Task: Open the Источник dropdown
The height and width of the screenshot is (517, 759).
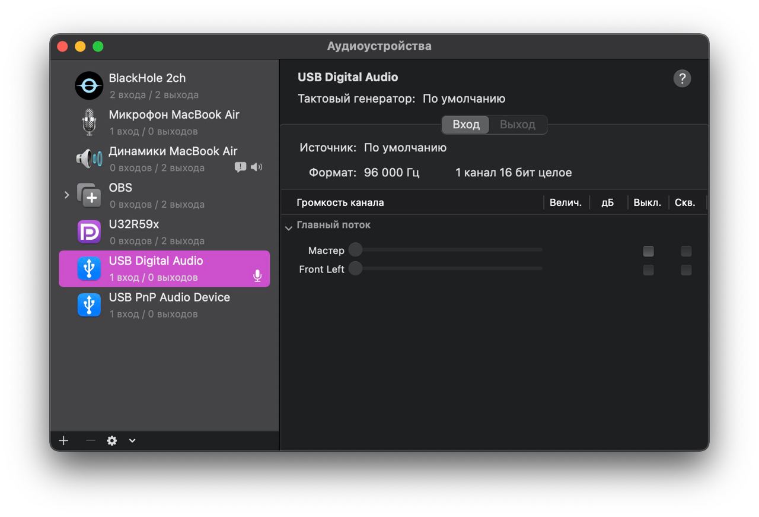Action: tap(405, 147)
